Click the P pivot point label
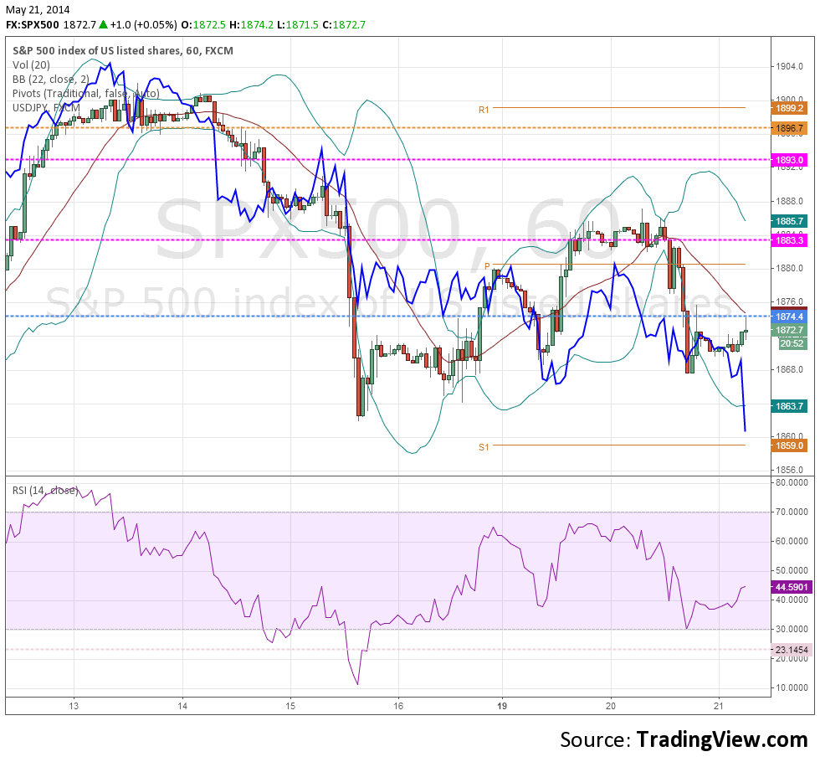Screen dimensions: 820x762 click(486, 266)
